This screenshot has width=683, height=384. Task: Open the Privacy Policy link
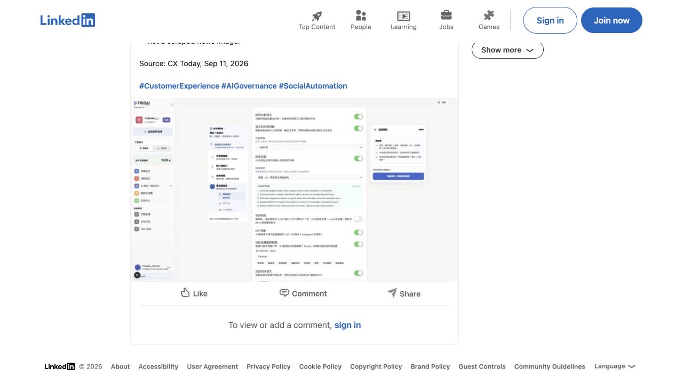[x=268, y=366]
